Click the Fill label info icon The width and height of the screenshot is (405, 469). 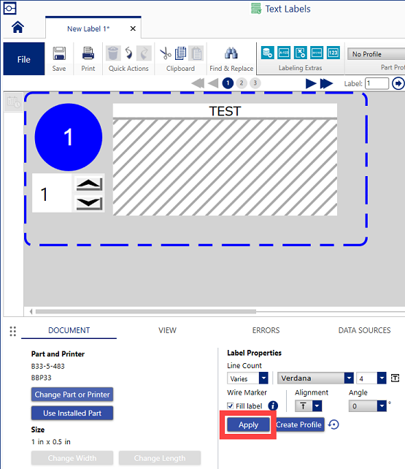[x=273, y=406]
